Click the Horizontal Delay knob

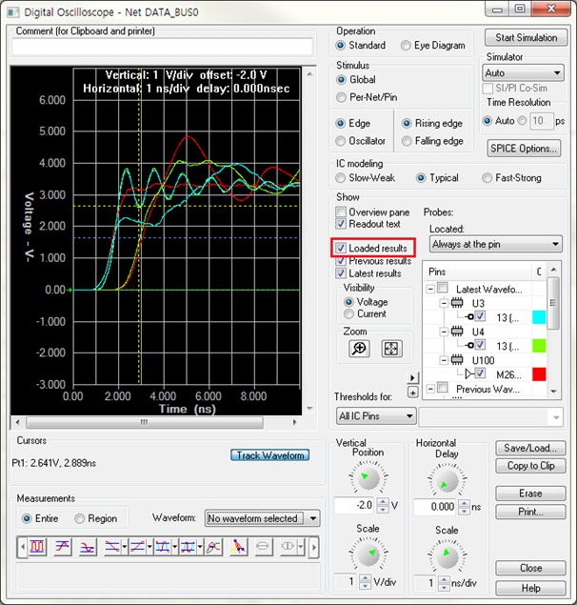point(447,481)
